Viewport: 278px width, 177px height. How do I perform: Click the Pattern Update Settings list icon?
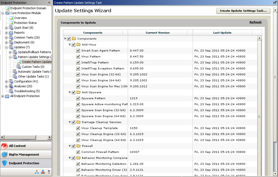15,57
